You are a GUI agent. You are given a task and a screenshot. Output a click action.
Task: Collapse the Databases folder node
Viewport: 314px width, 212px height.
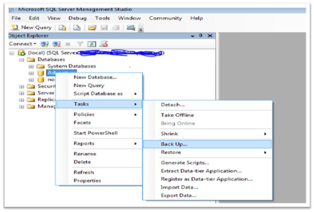[x=21, y=60]
